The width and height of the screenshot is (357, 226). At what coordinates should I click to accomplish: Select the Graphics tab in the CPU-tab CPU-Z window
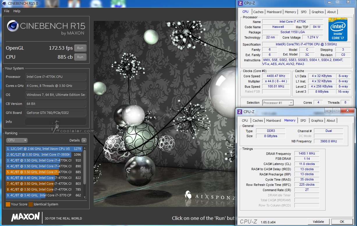point(317,12)
